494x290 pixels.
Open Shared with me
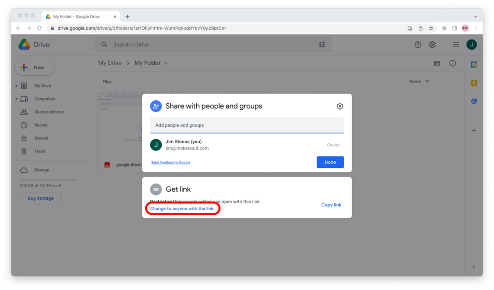click(49, 112)
